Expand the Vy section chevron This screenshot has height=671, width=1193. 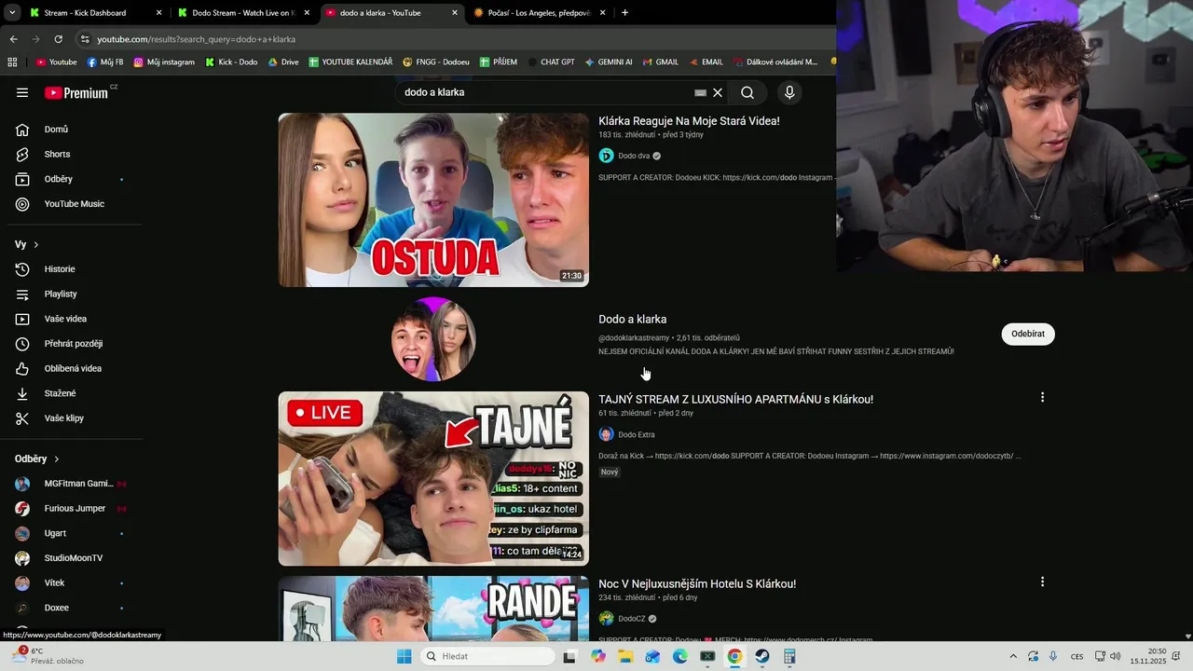35,244
